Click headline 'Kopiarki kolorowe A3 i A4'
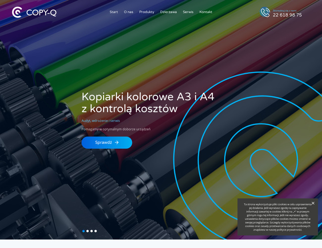This screenshot has width=322, height=248. (x=148, y=97)
